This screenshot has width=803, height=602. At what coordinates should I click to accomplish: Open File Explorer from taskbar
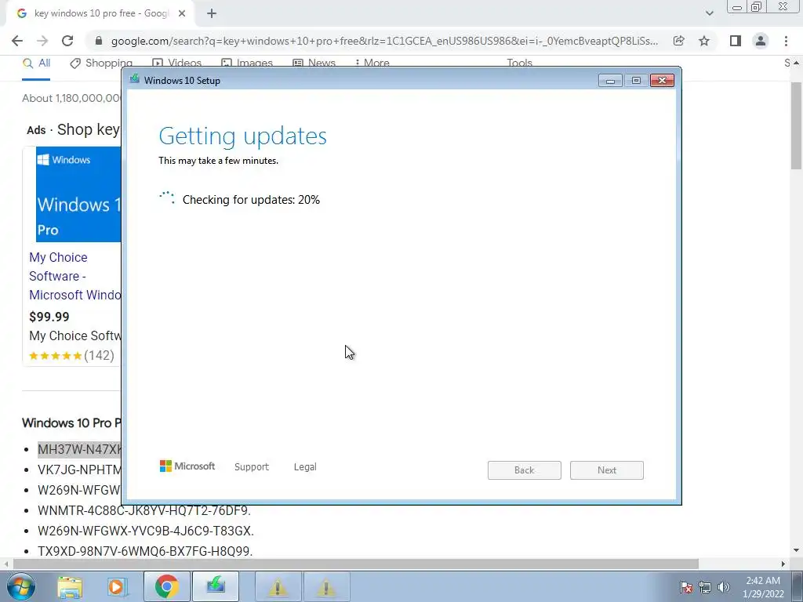tap(70, 586)
